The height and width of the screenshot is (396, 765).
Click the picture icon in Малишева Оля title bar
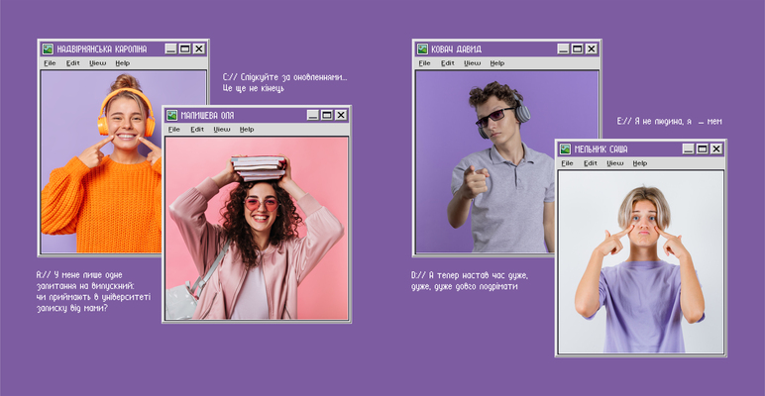click(x=171, y=115)
